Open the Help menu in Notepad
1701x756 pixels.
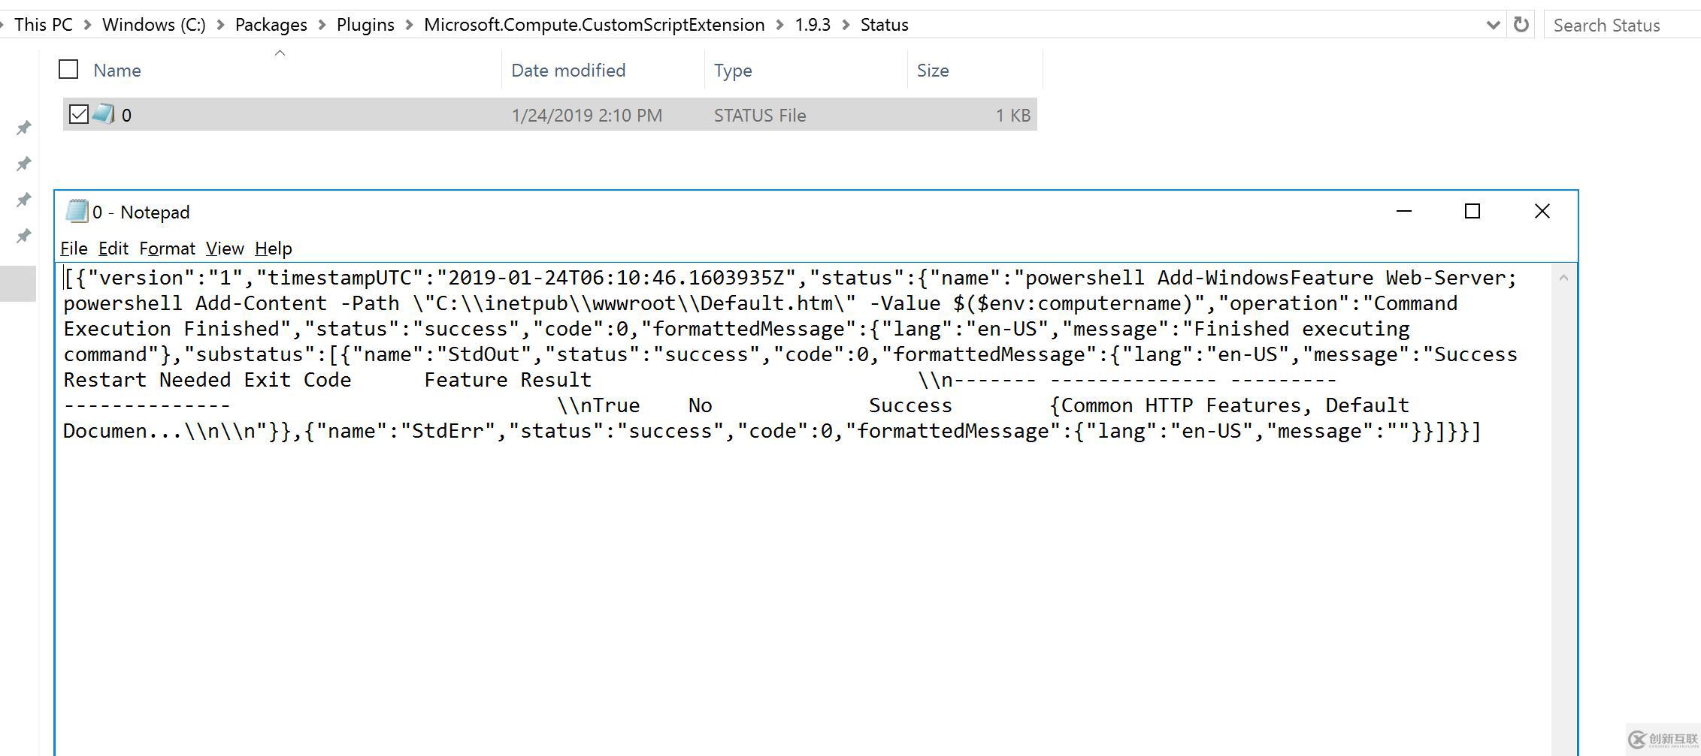(x=274, y=248)
